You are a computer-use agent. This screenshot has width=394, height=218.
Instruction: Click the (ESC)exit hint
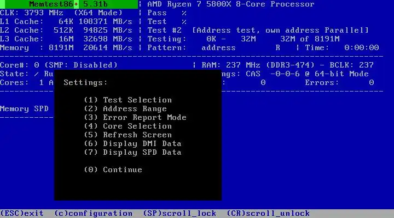point(22,213)
